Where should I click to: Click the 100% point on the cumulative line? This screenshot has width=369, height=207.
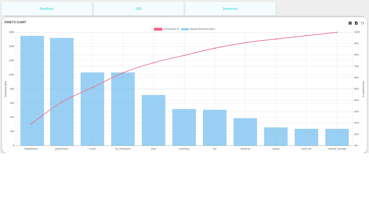[x=336, y=32]
